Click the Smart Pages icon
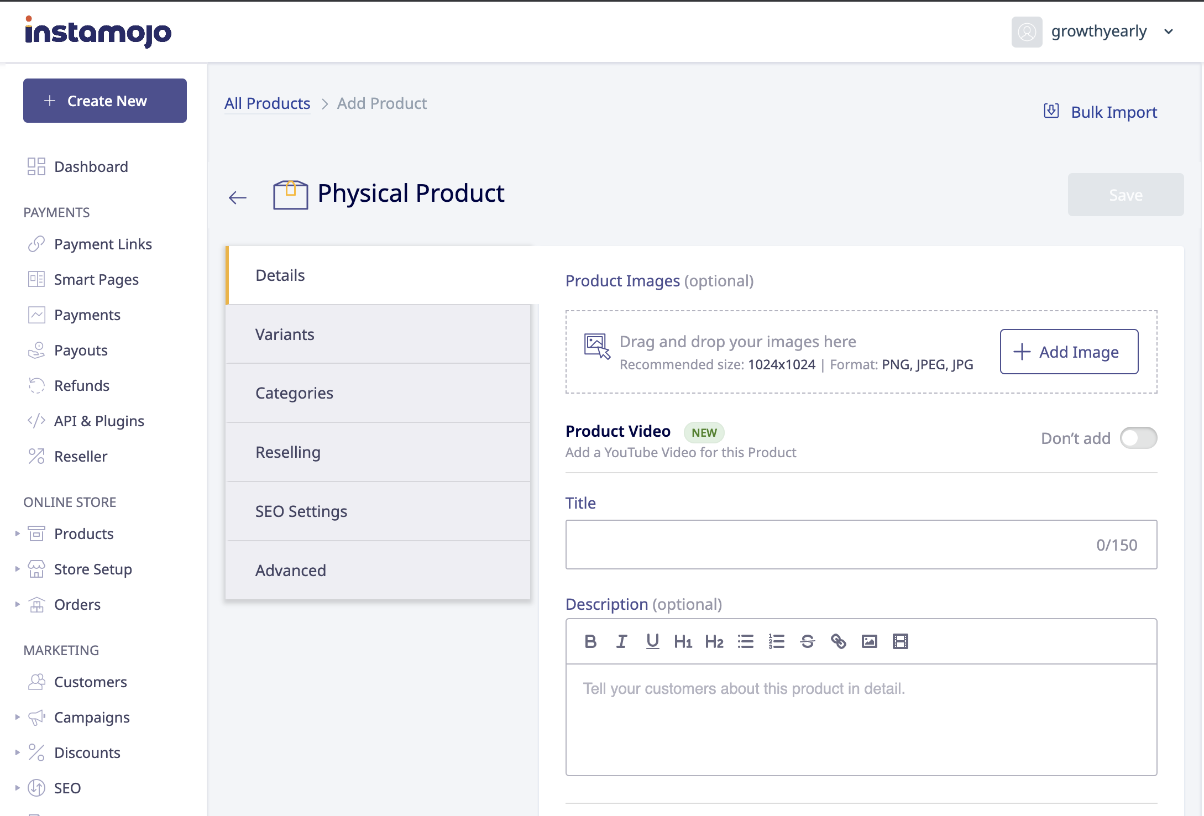This screenshot has width=1204, height=816. [36, 279]
